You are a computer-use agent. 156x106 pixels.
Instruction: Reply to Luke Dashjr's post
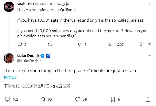point(8,99)
